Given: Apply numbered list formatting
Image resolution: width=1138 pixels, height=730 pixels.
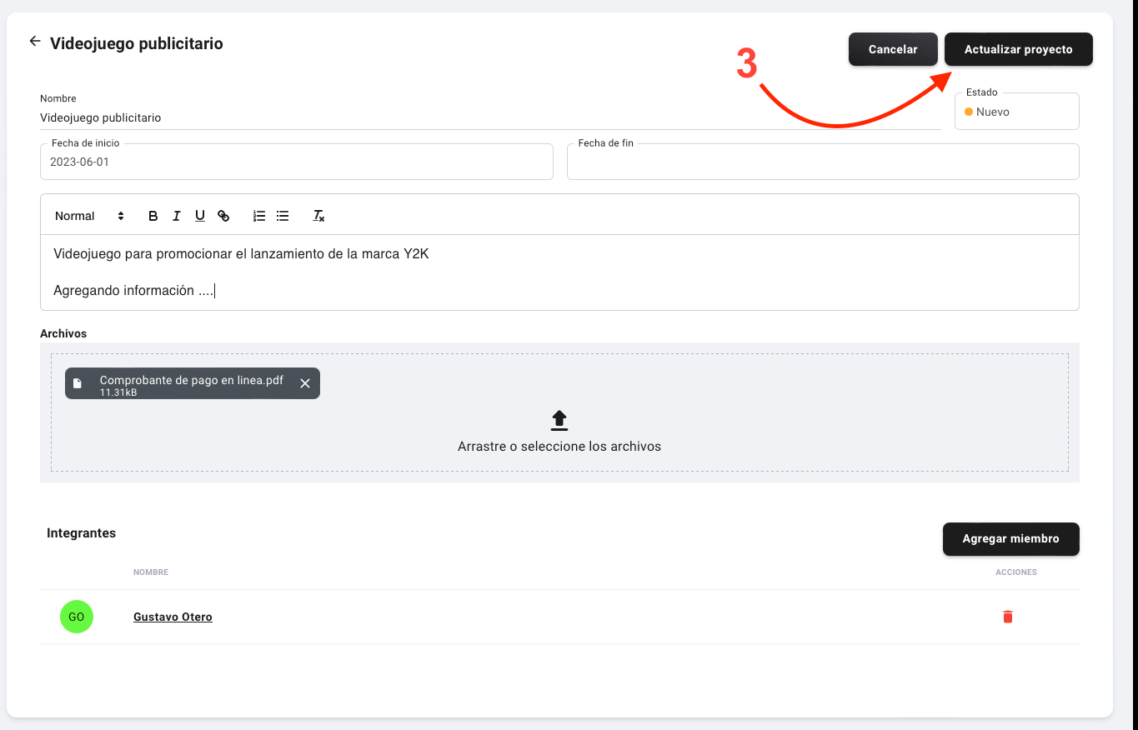Looking at the screenshot, I should click(x=259, y=216).
